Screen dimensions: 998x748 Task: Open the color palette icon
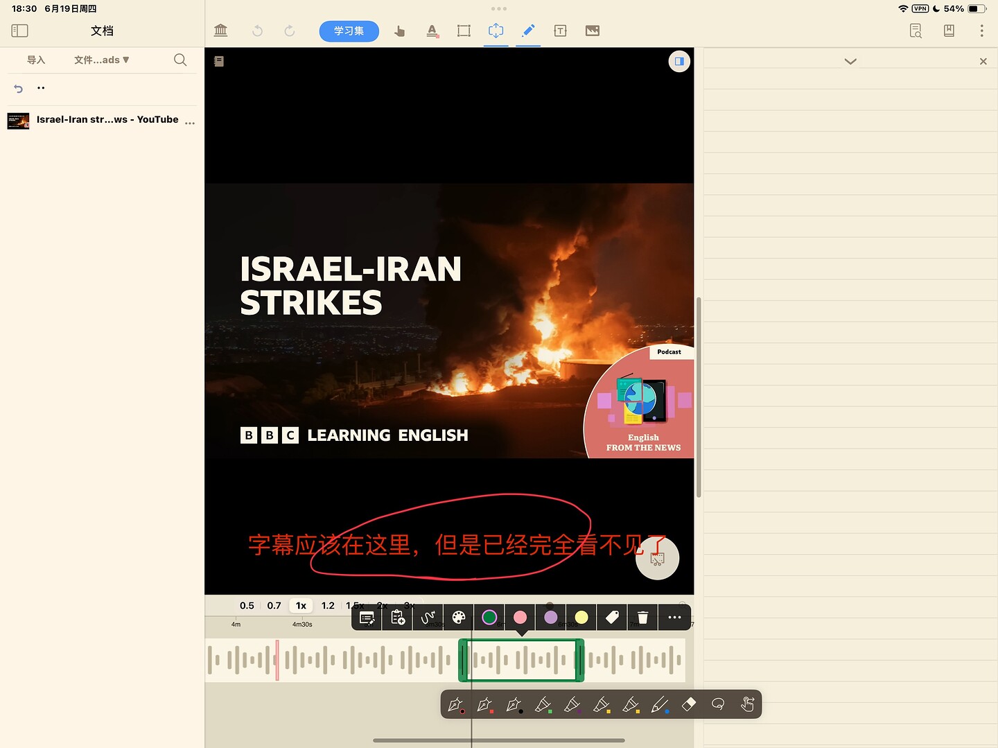pyautogui.click(x=459, y=617)
